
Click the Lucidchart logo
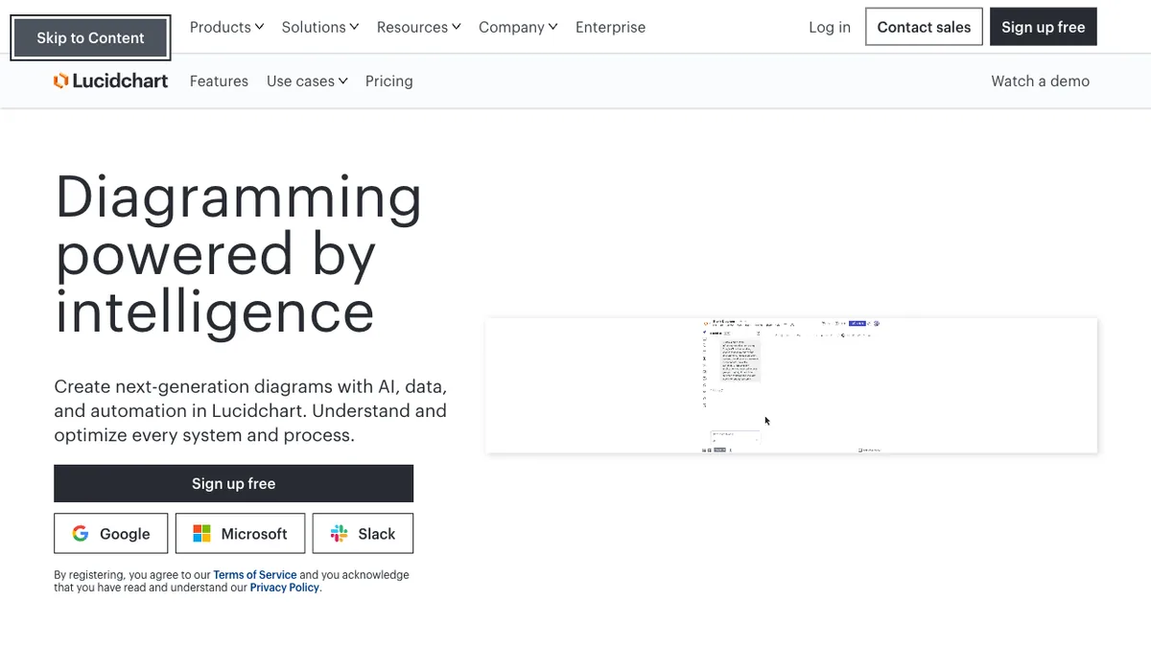[x=110, y=81]
